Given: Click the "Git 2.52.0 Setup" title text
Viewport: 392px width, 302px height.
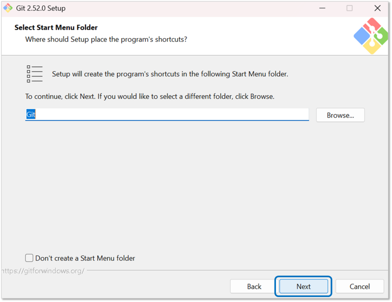Looking at the screenshot, I should [x=41, y=8].
